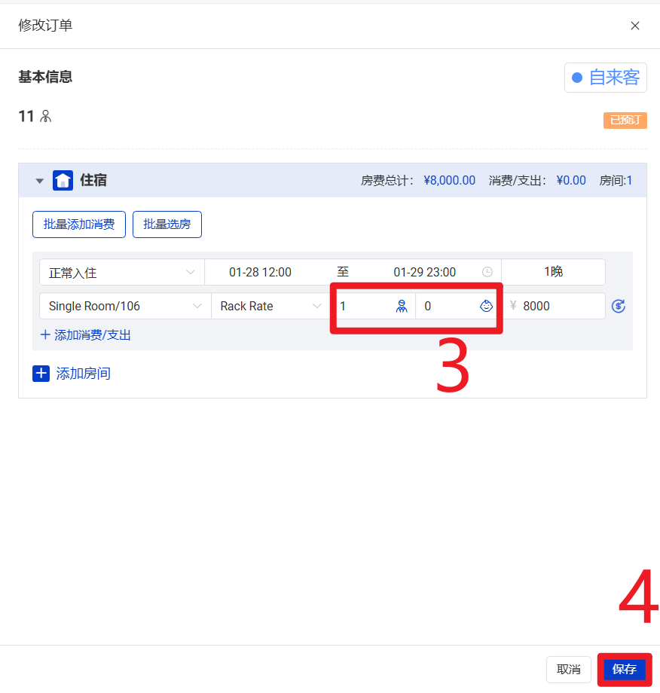Click the check-in date 01-28 12:00
Screen dimensions: 660x693
(260, 272)
